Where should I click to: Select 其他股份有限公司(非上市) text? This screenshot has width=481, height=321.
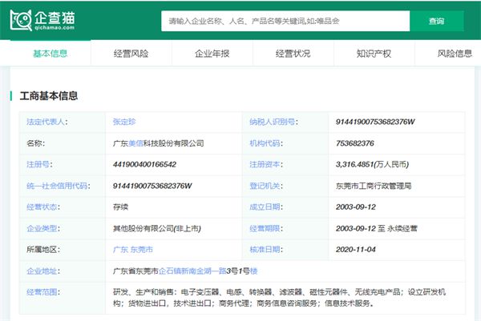pyautogui.click(x=157, y=228)
